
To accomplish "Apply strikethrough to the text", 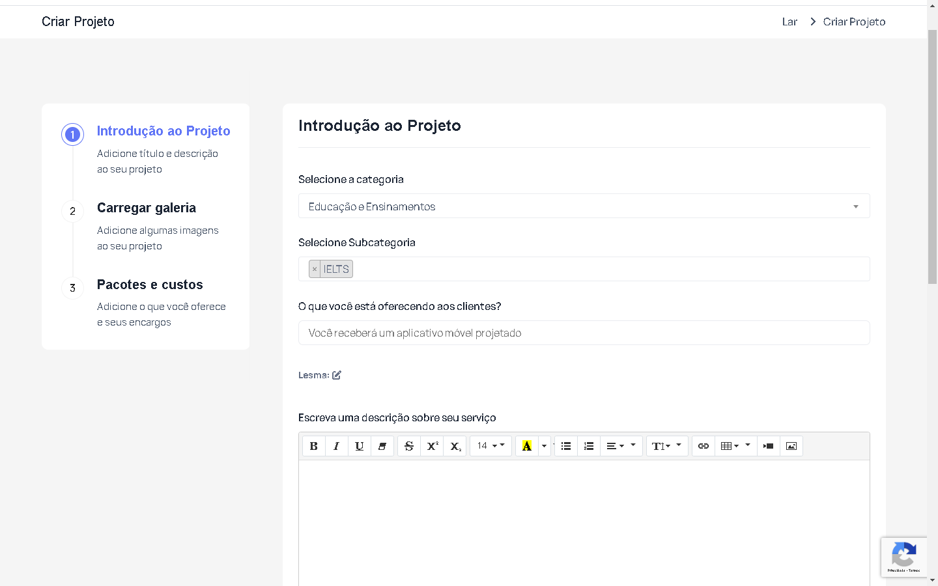I will coord(409,446).
